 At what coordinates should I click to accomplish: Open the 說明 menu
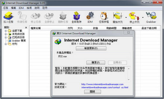(x=37, y=8)
